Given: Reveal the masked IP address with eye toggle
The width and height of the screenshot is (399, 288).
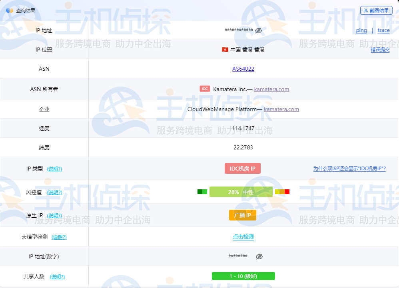Looking at the screenshot, I should [x=257, y=30].
